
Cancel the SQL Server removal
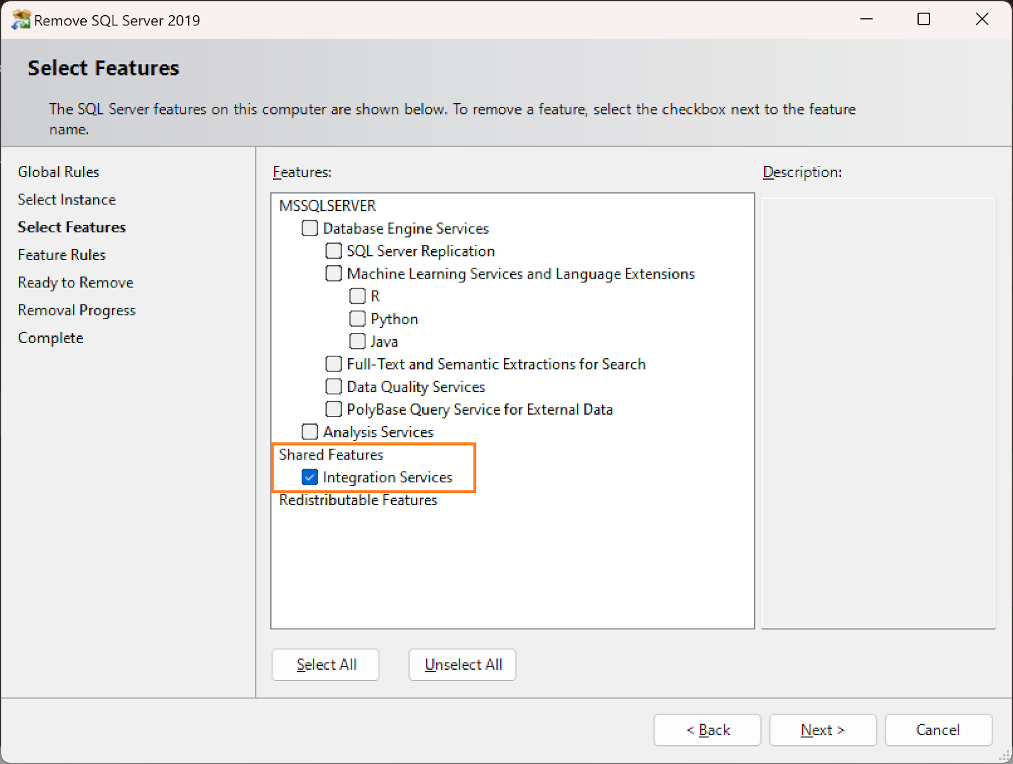click(x=938, y=730)
